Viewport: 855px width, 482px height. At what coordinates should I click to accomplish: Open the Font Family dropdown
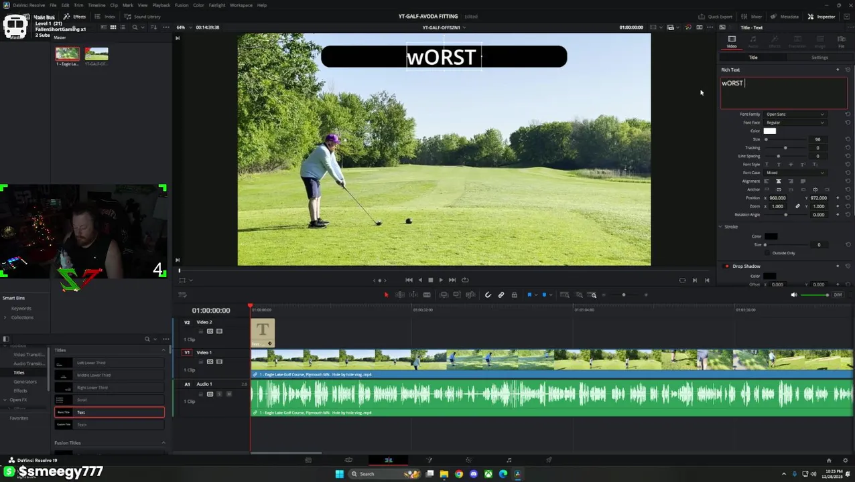795,114
